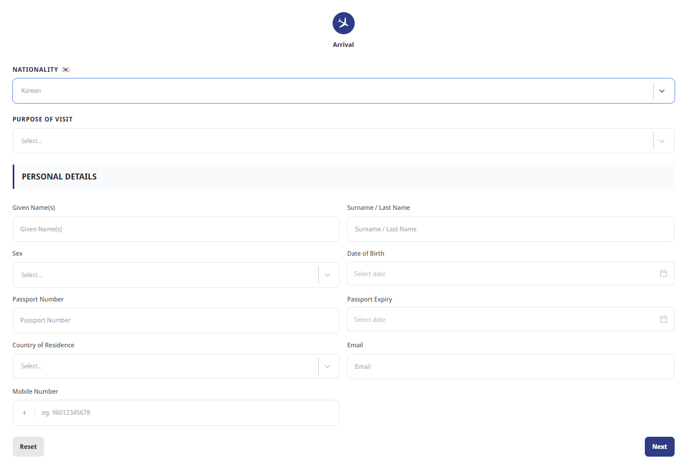Click the Nationality dropdown chevron arrow

click(x=662, y=91)
